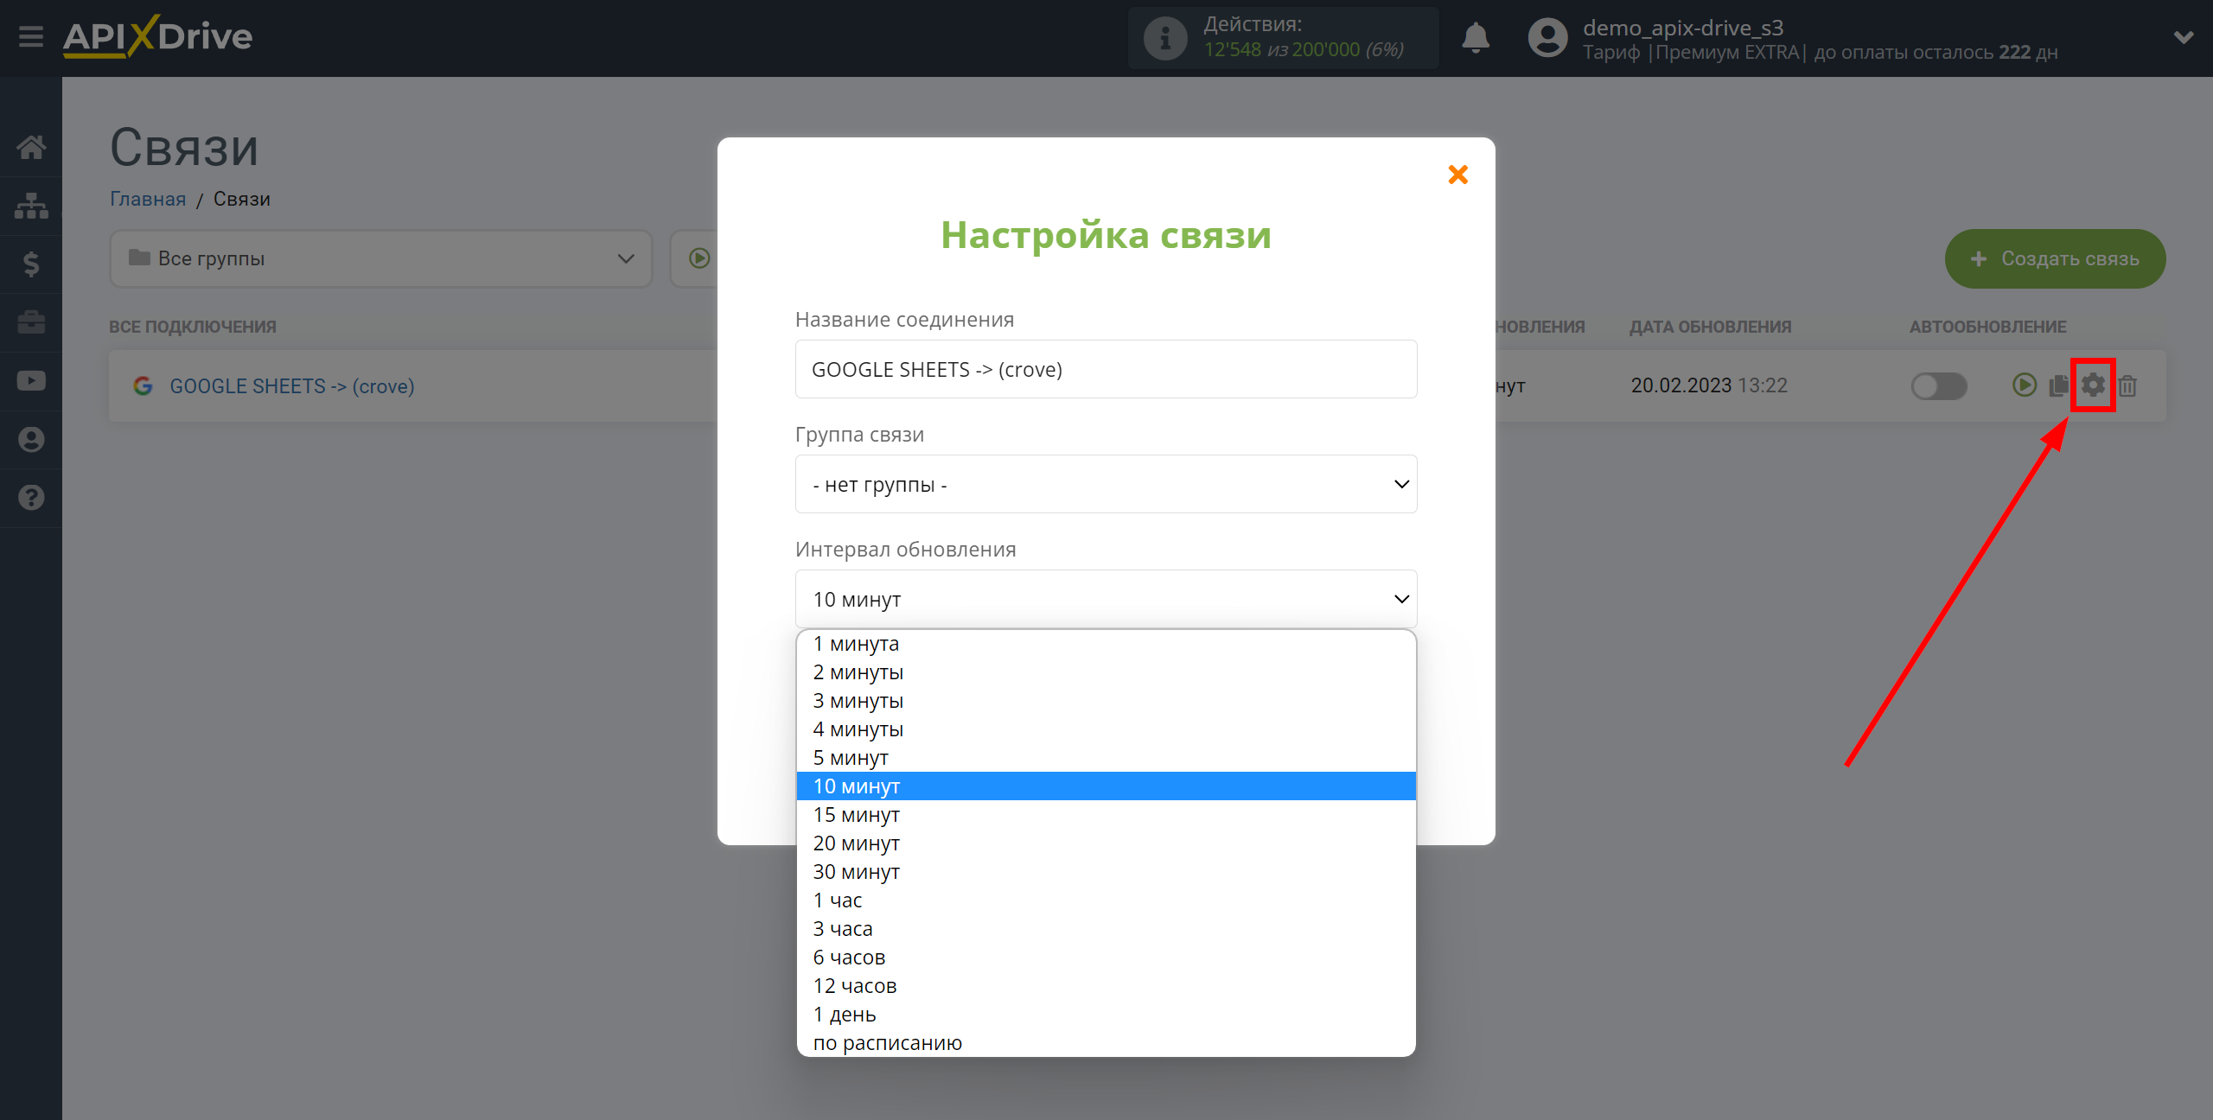Viewport: 2213px width, 1120px height.
Task: Select '1 день' update interval option
Action: 845,1015
